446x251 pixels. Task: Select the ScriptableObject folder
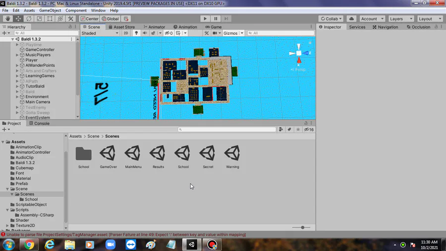[31, 205]
